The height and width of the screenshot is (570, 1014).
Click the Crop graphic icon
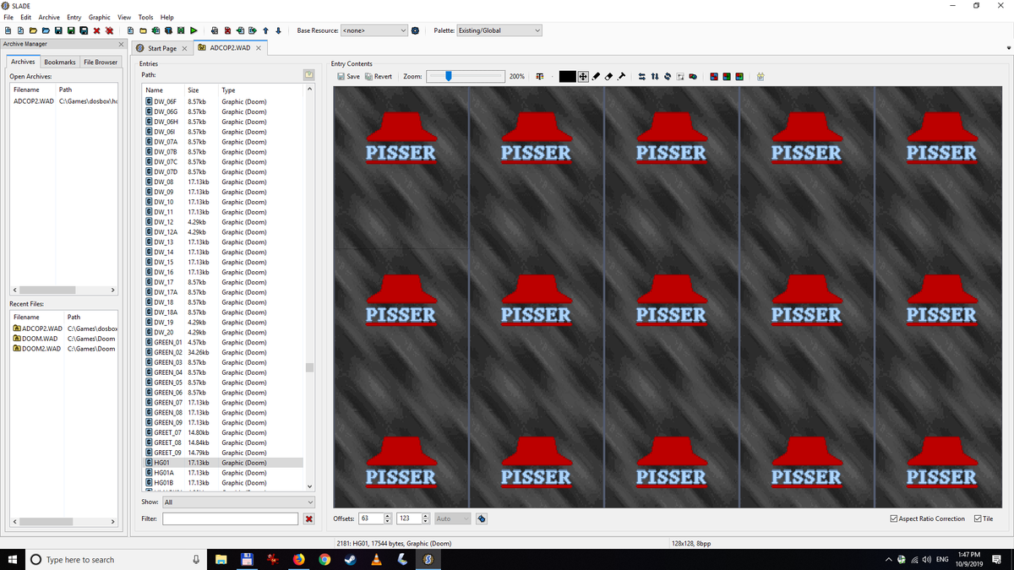click(680, 76)
